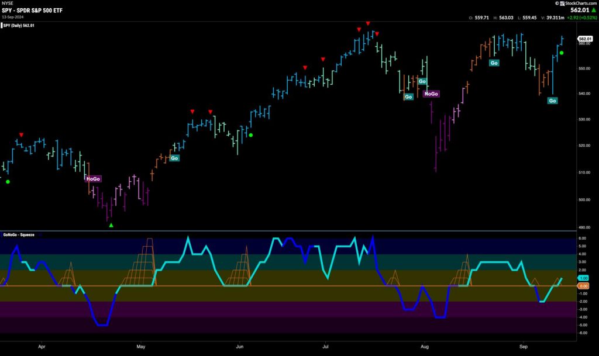
Task: Click the Apr label on time axis
Action: click(x=42, y=347)
